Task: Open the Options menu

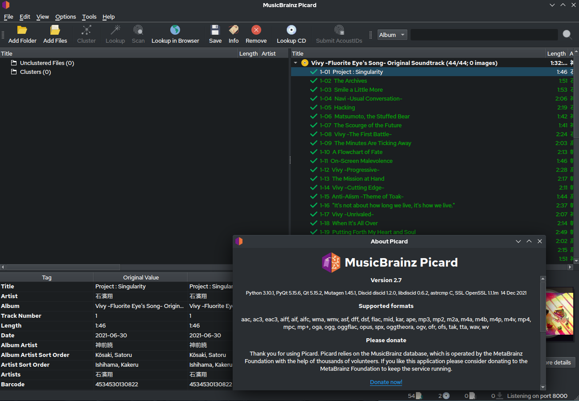Action: (66, 16)
